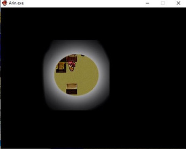Screen dimensions: 186x149
Task: Click the pink-haired character sprite
Action: (x=72, y=66)
